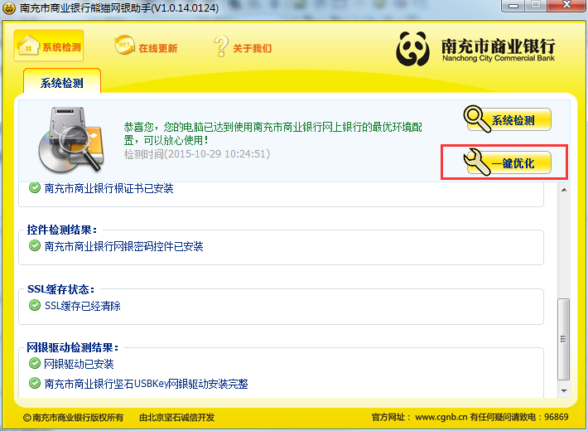Click the scrollbar down arrow
The image size is (588, 431).
coord(564,391)
